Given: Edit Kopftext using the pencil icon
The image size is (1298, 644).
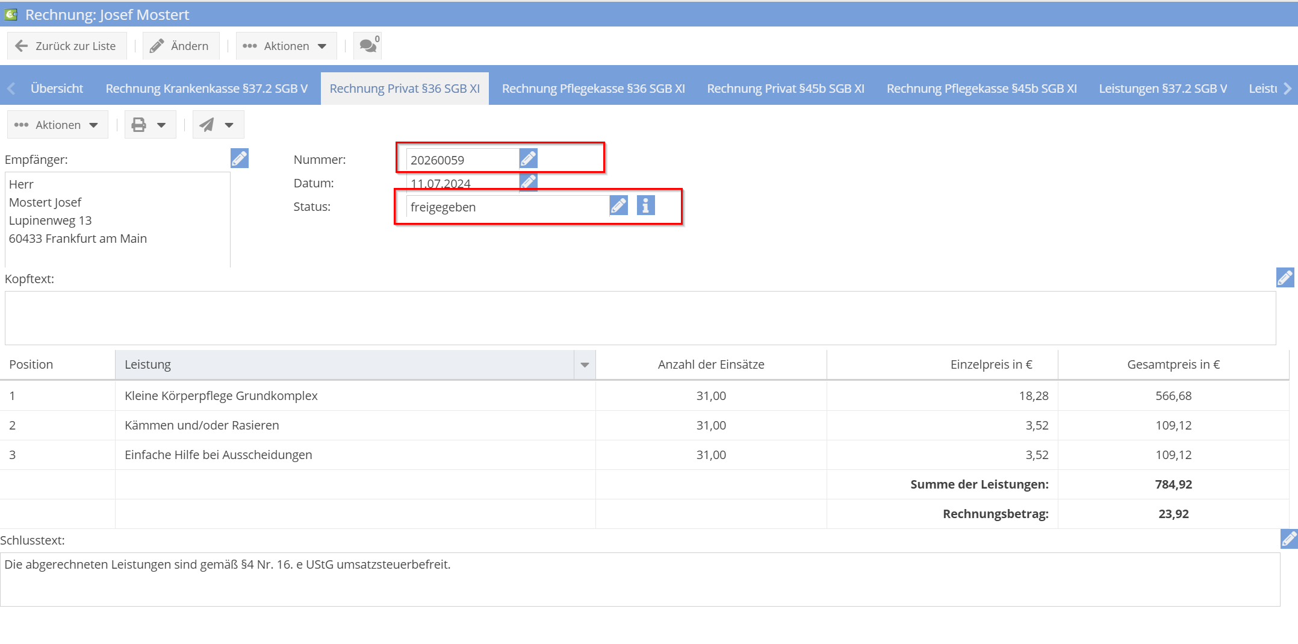Looking at the screenshot, I should [x=1285, y=278].
